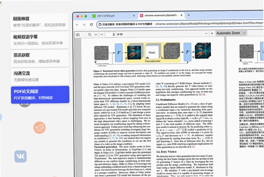Click the 'of 29' page count text

coord(120,34)
